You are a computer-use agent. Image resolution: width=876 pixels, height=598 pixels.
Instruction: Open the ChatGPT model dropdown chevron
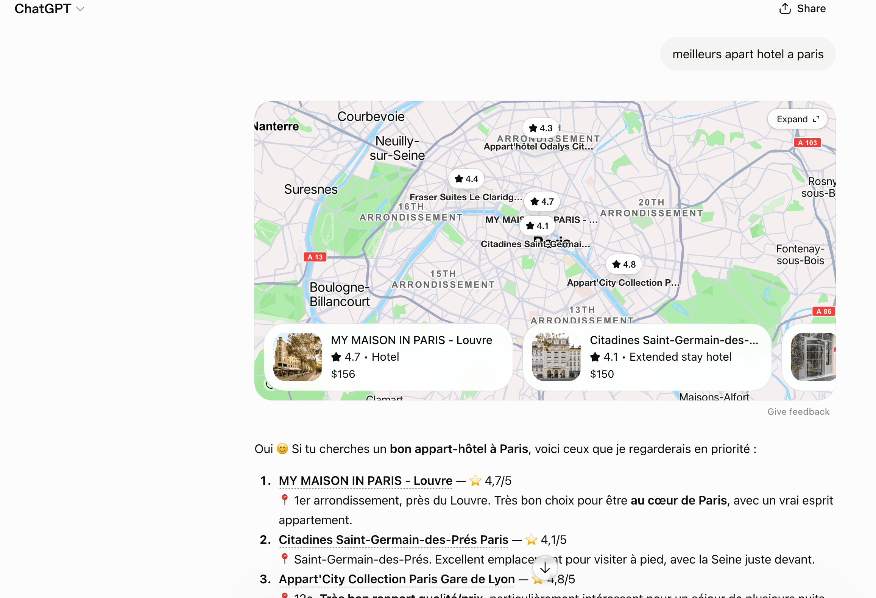(80, 9)
